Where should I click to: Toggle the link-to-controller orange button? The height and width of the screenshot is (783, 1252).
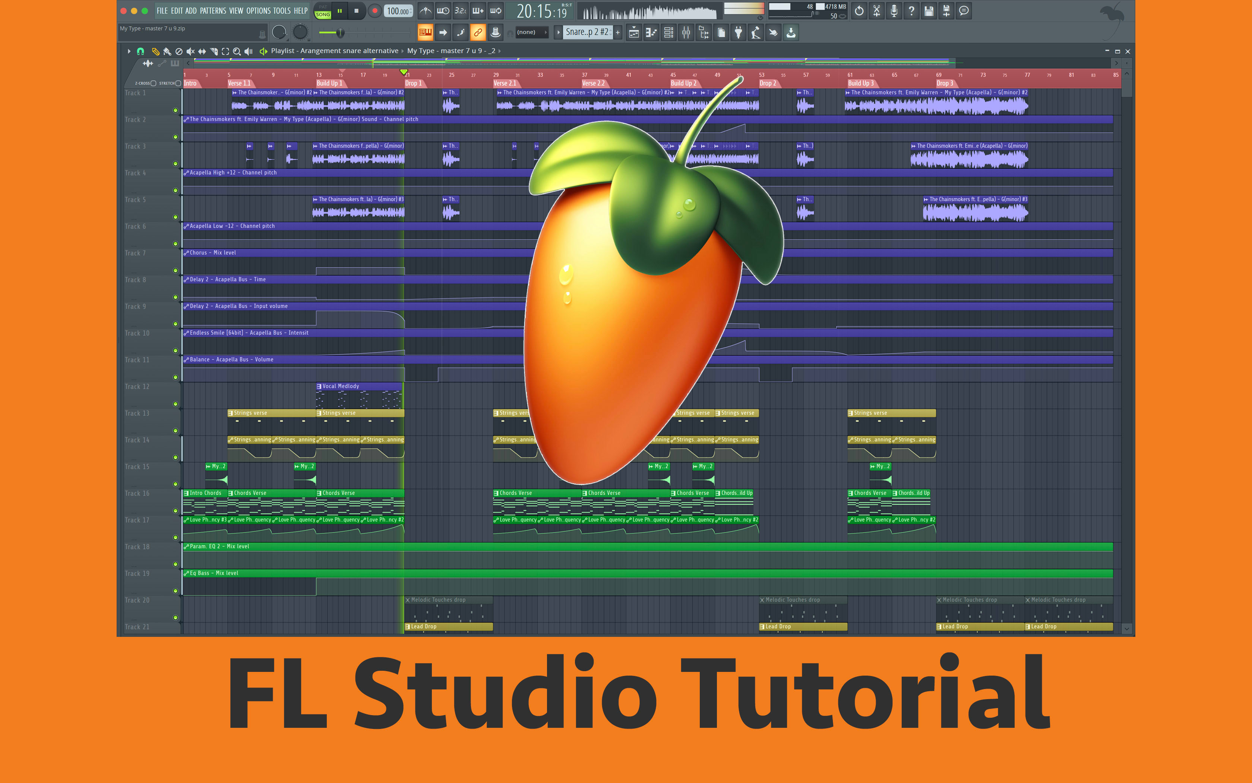[478, 33]
